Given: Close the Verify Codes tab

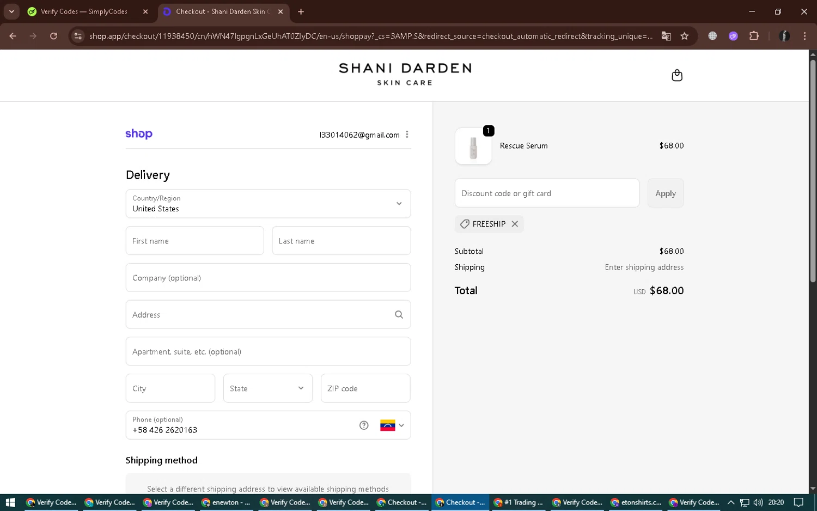Looking at the screenshot, I should (x=145, y=11).
